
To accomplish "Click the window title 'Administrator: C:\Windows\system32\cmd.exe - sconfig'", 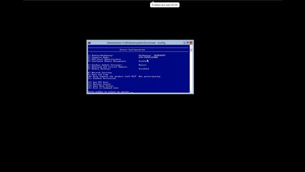I will click(136, 43).
